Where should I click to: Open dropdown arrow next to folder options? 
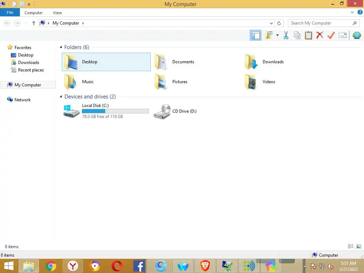point(277,35)
